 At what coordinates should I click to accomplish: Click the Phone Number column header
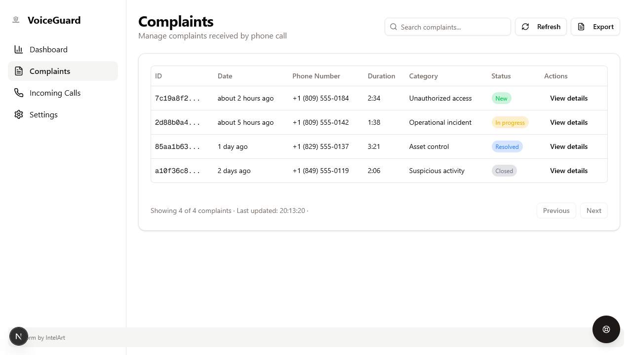(316, 76)
